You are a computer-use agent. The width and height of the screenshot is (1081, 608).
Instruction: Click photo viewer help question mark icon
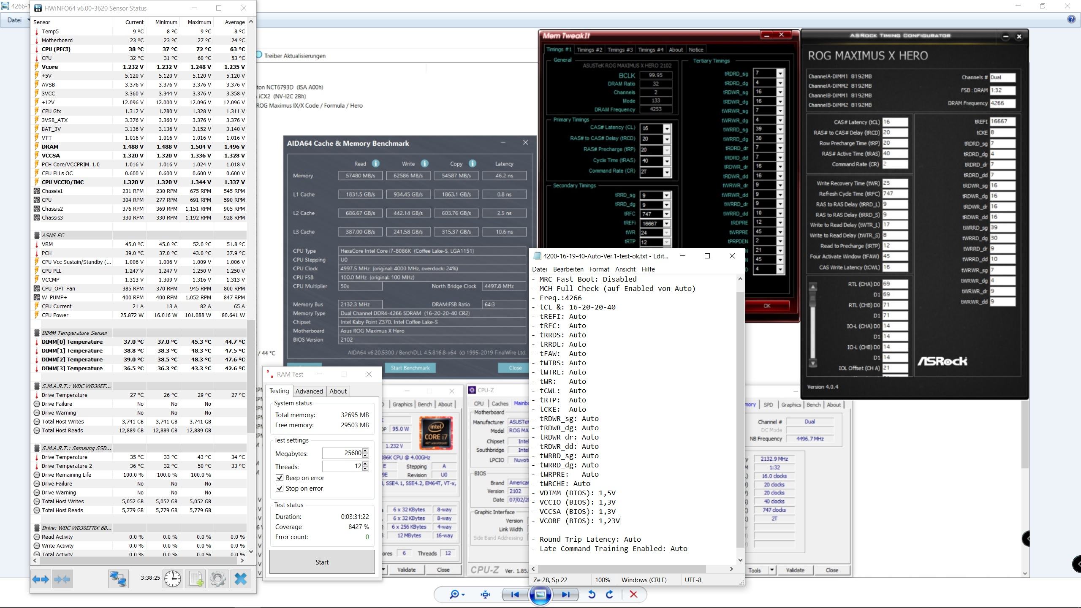coord(1071,19)
